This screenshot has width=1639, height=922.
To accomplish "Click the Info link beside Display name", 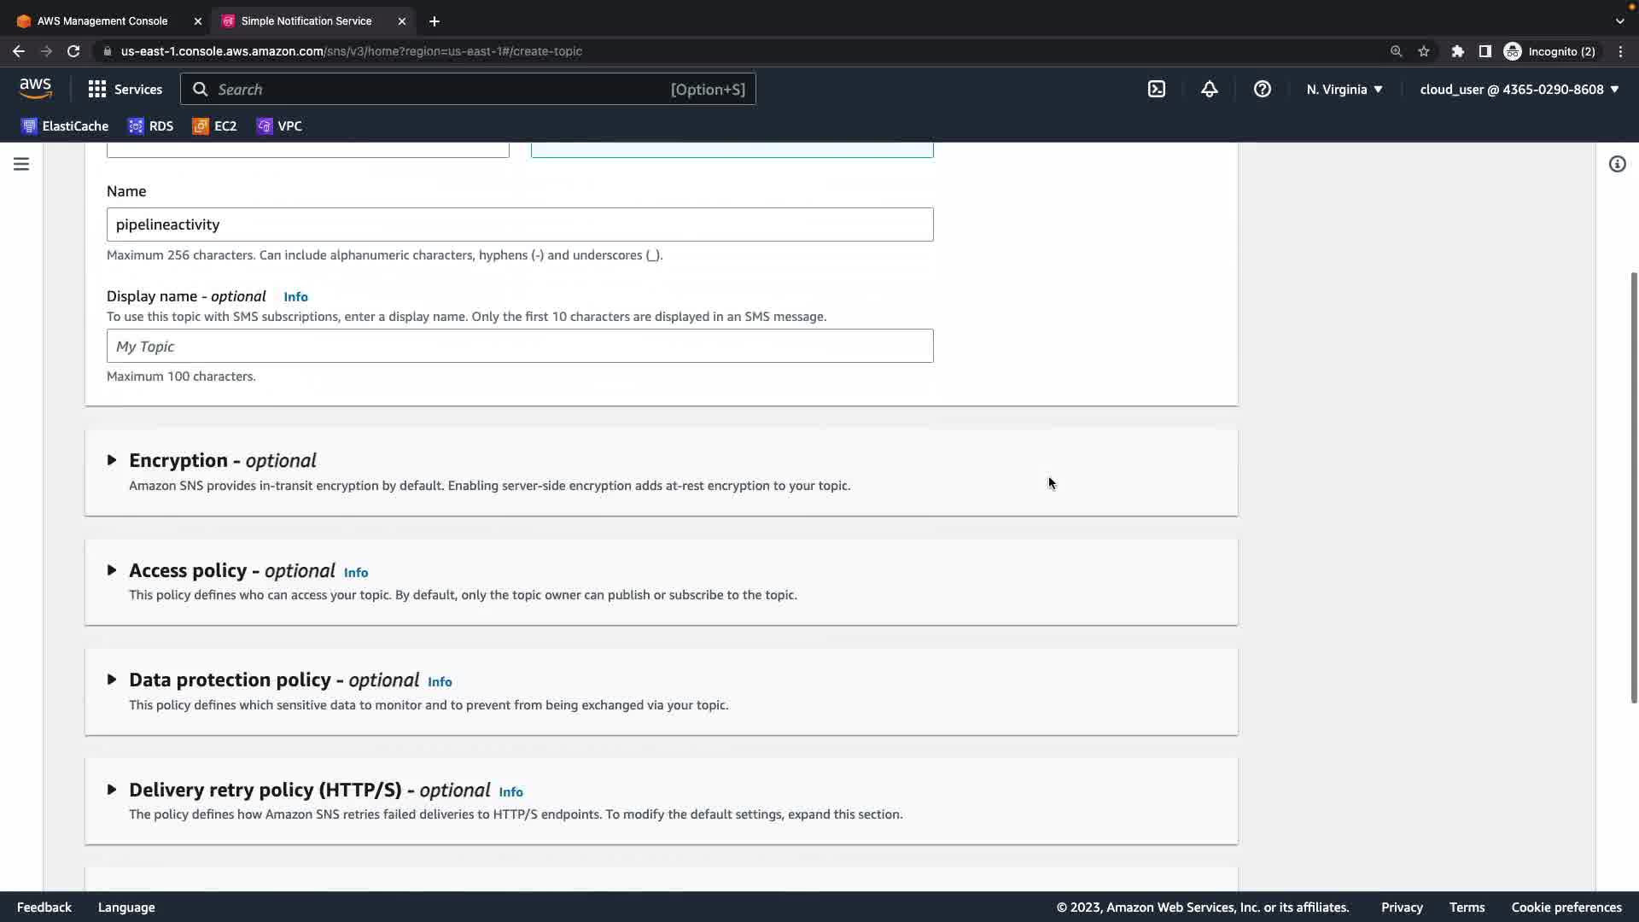I will point(295,297).
